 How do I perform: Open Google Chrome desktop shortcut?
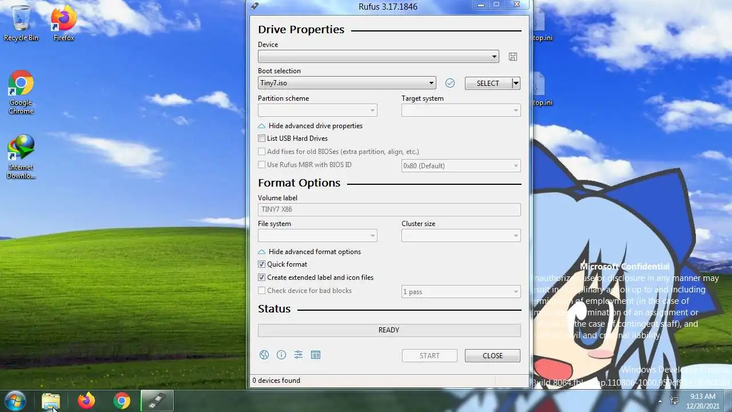(x=21, y=93)
